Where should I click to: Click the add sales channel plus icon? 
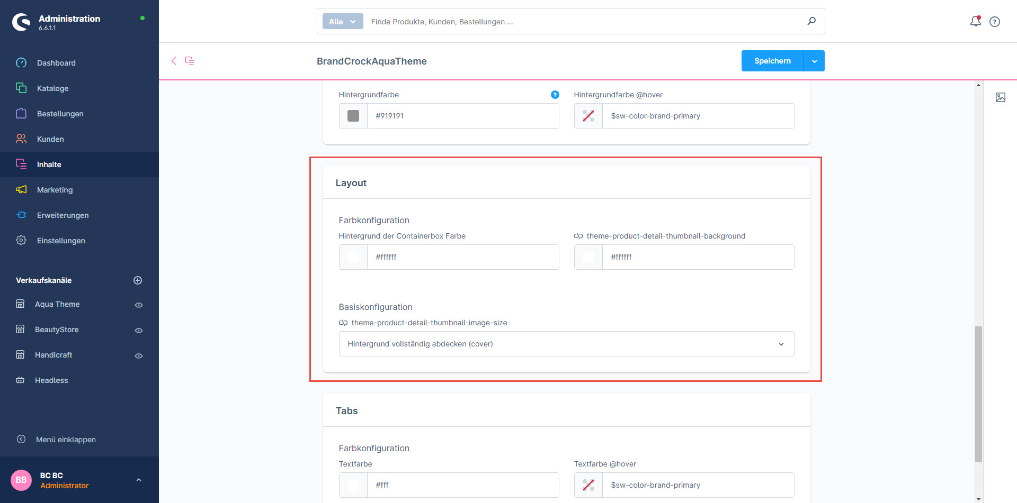click(138, 280)
